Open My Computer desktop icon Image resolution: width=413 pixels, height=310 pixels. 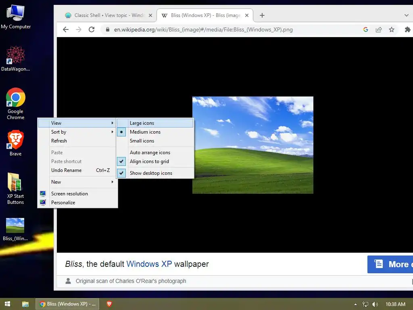tap(16, 17)
